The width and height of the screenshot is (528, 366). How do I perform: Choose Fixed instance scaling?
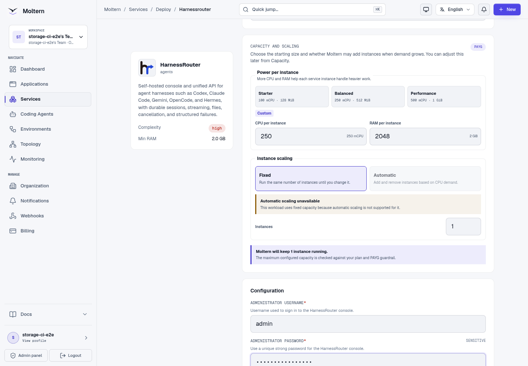[x=311, y=179]
